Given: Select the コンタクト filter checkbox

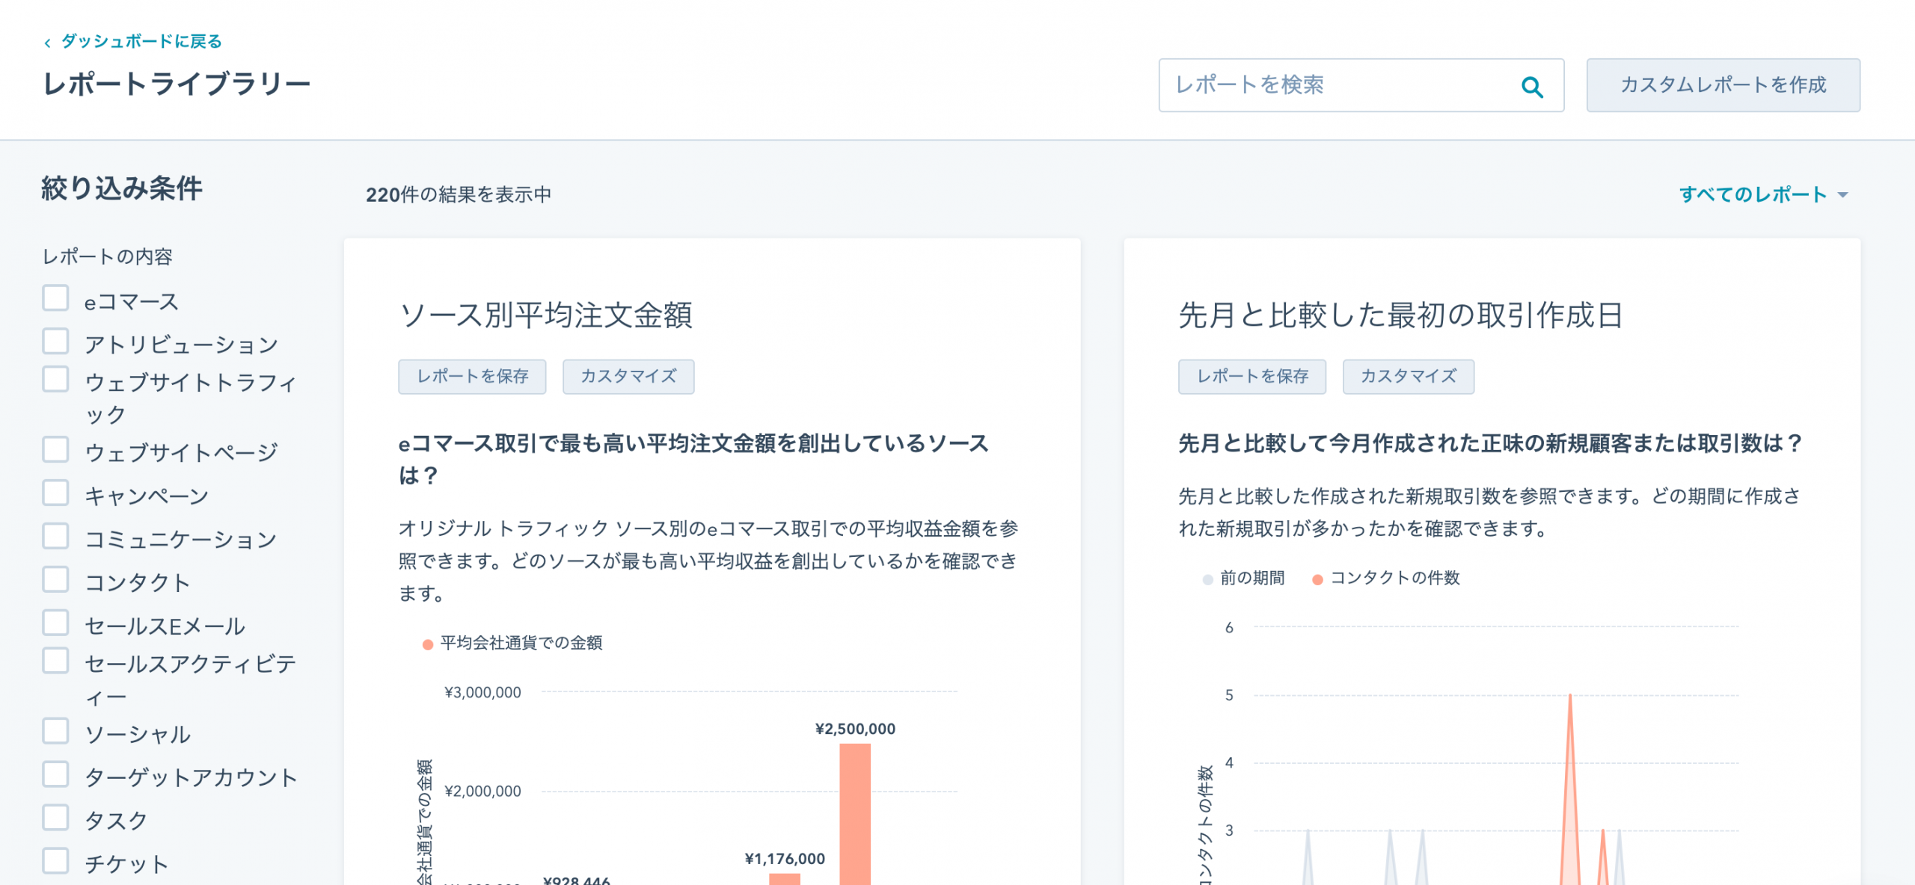Looking at the screenshot, I should click(x=55, y=580).
